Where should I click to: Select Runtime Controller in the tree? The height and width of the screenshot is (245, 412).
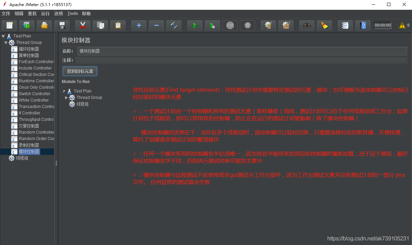coord(36,81)
